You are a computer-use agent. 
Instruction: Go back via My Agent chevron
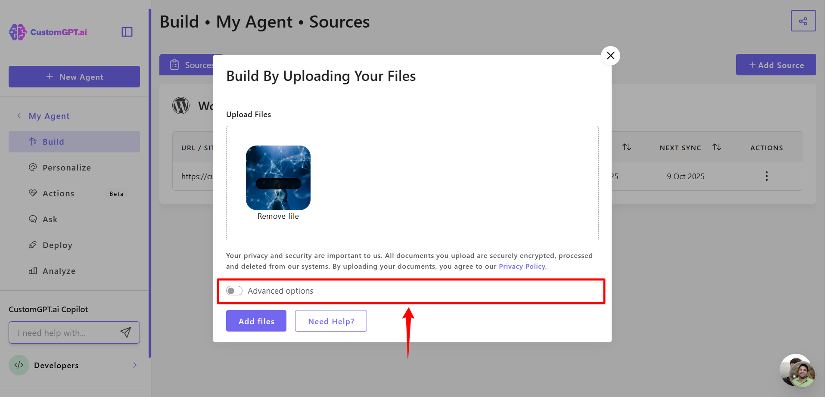19,116
